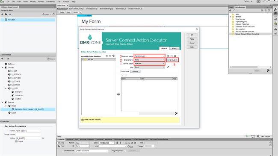Click Cancel in Action Executor dialog

[192, 43]
